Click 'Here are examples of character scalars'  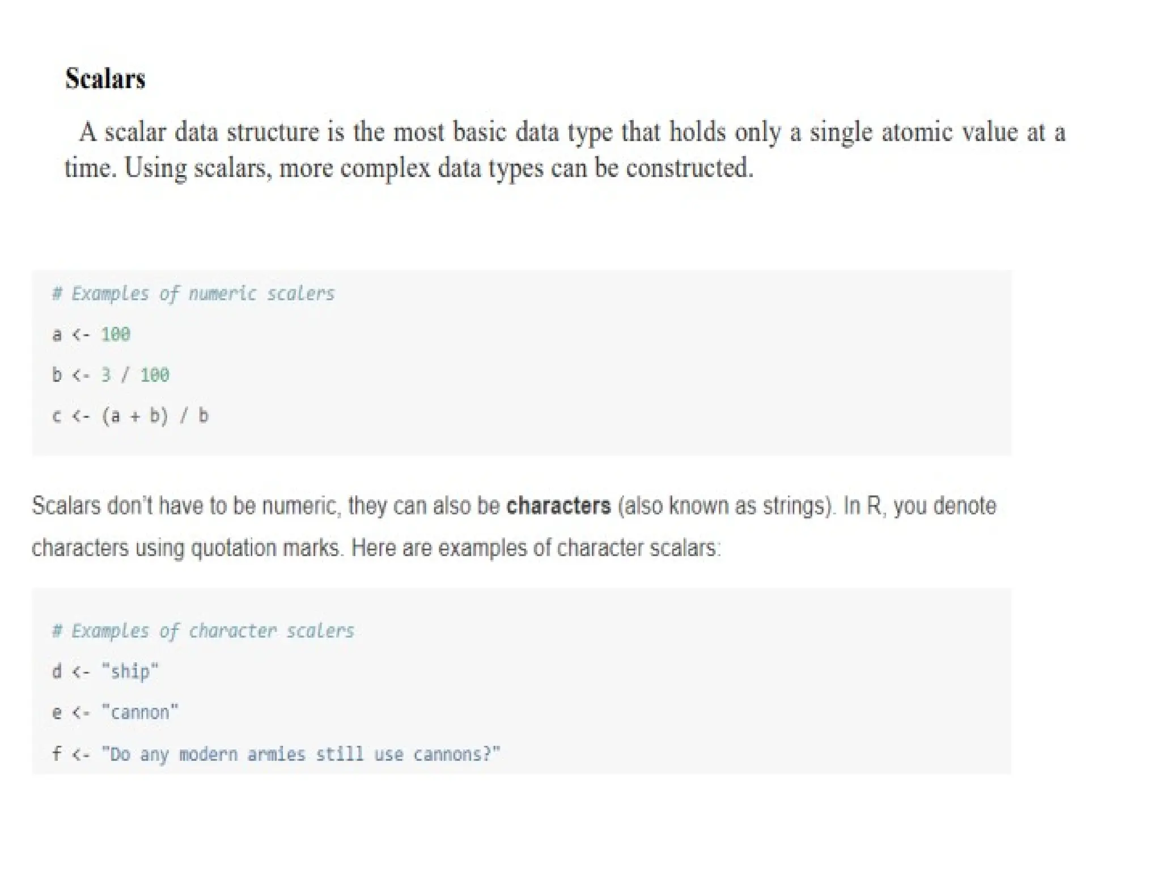tap(536, 548)
